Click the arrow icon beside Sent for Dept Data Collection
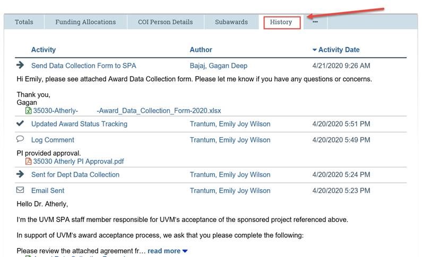Image resolution: width=422 pixels, height=257 pixels. click(20, 174)
